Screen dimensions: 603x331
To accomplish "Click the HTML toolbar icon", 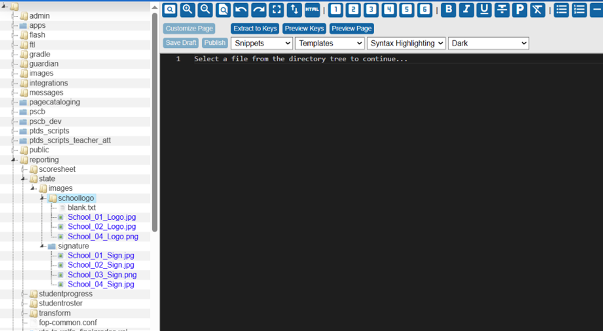I will (312, 9).
